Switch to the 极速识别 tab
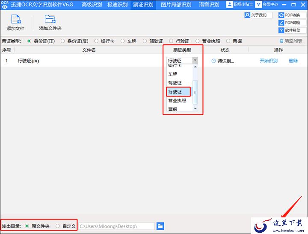 pos(118,5)
